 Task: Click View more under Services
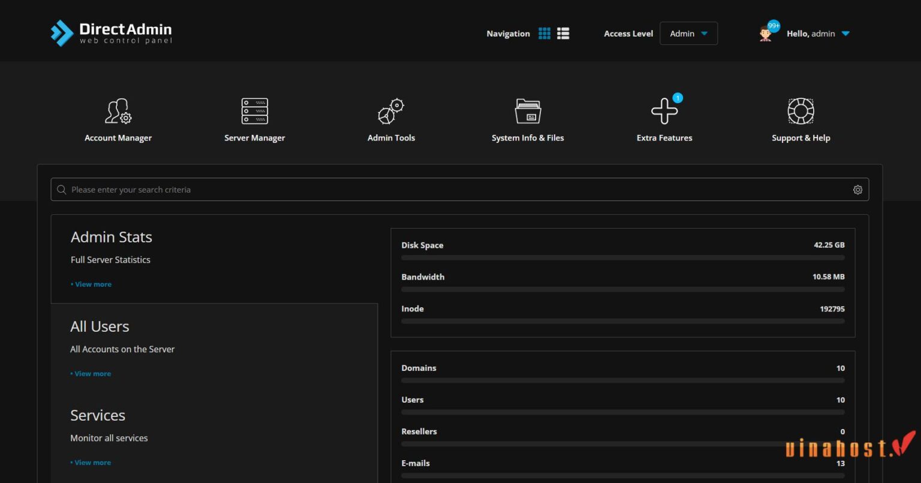tap(92, 463)
